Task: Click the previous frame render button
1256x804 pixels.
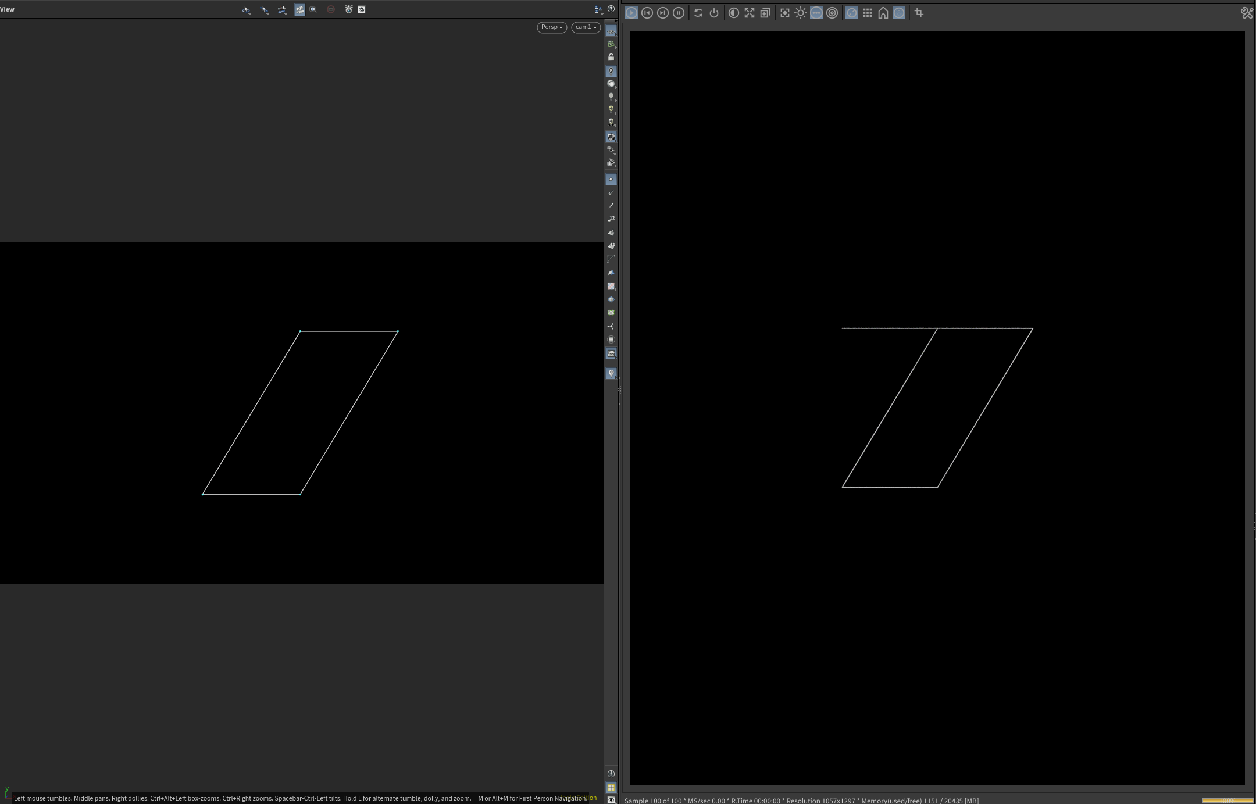Action: click(x=647, y=13)
